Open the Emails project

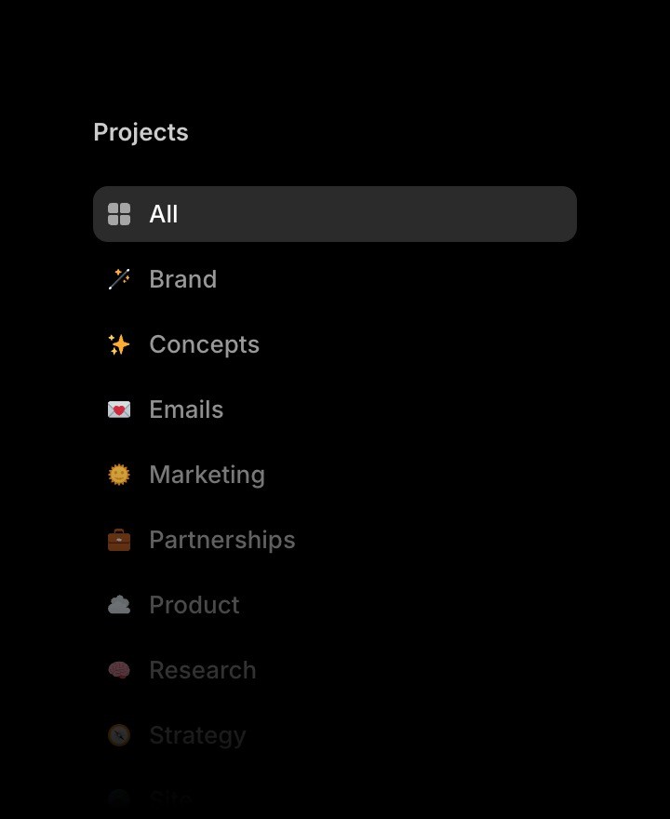click(185, 409)
